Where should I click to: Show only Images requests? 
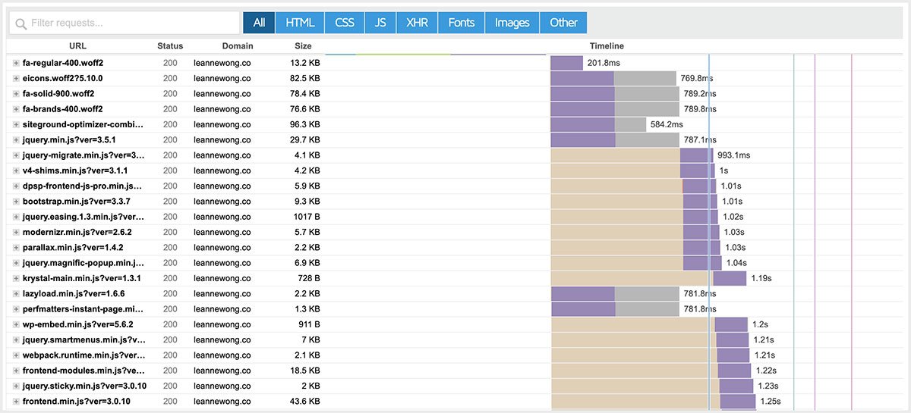click(x=512, y=23)
